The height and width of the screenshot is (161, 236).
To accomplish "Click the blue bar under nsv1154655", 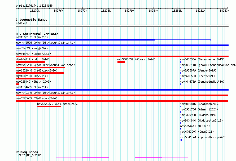I will pos(122,90).
